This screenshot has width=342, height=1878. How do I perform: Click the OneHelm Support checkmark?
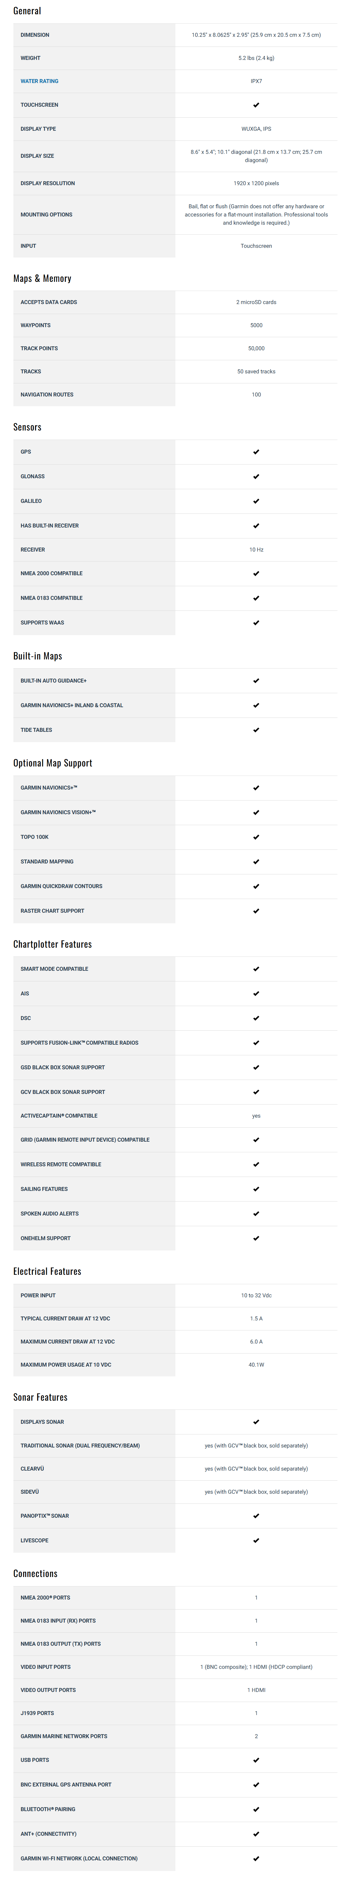tap(256, 1238)
